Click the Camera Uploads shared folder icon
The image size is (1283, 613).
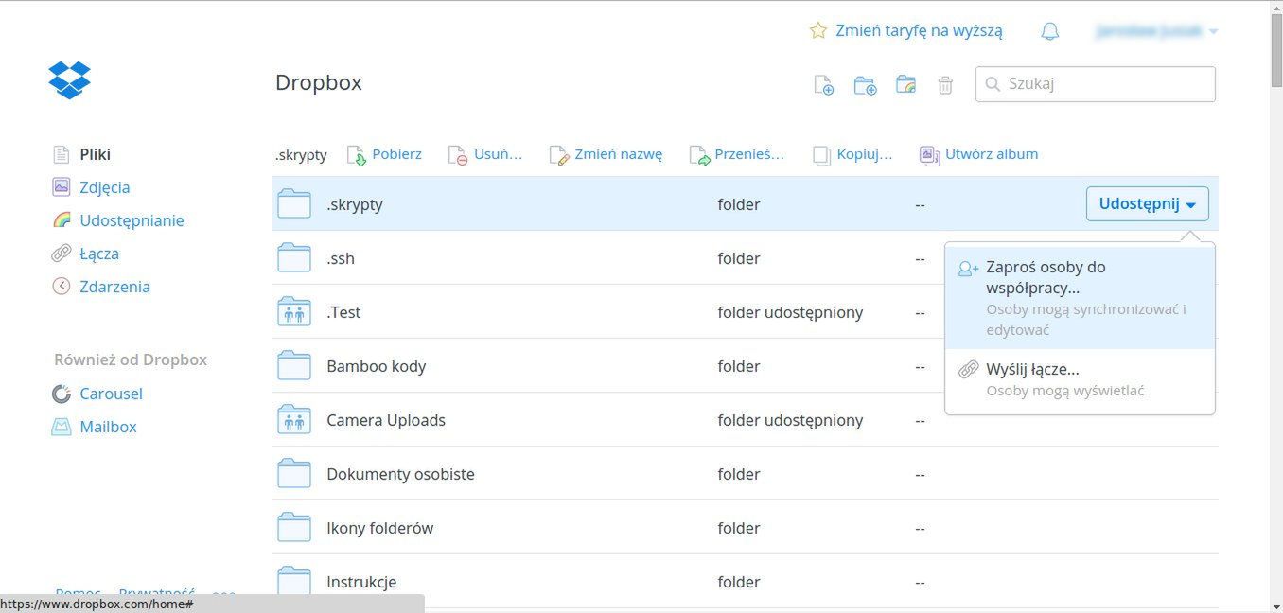click(x=294, y=420)
